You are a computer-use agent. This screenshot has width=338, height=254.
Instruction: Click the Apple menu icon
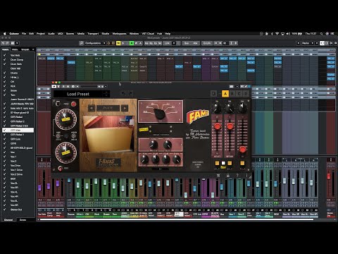click(4, 34)
